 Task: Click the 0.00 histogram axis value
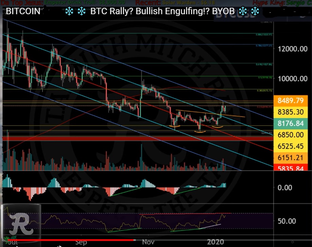[285, 188]
